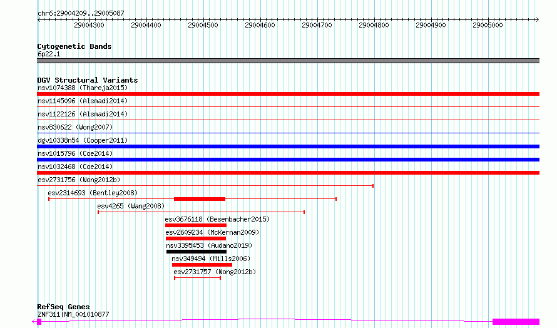Click ruler position 29004900
This screenshot has width=557, height=328.
tap(431, 25)
